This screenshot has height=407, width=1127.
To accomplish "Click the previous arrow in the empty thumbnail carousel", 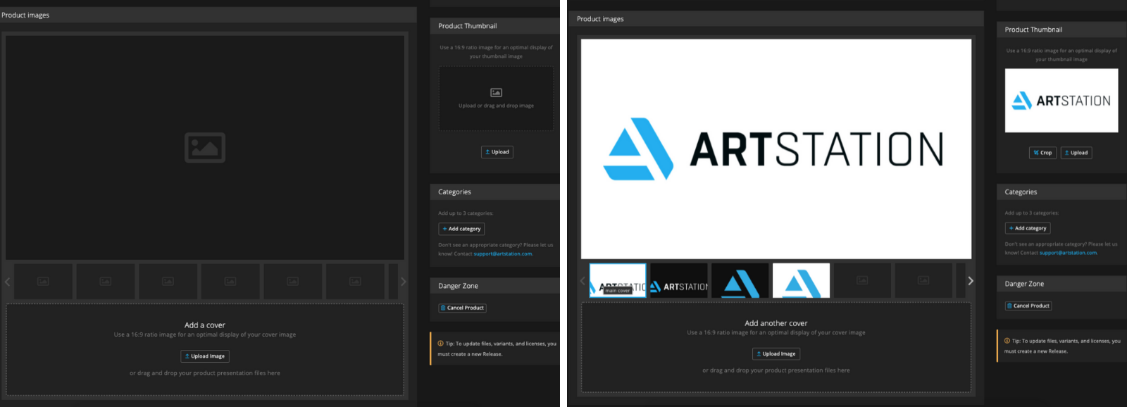I will click(8, 282).
